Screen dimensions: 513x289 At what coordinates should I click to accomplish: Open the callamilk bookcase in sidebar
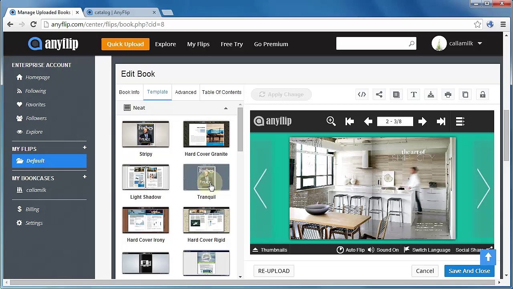pyautogui.click(x=31, y=190)
